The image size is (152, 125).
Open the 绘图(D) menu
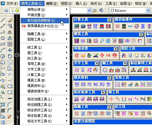(x=126, y=4)
